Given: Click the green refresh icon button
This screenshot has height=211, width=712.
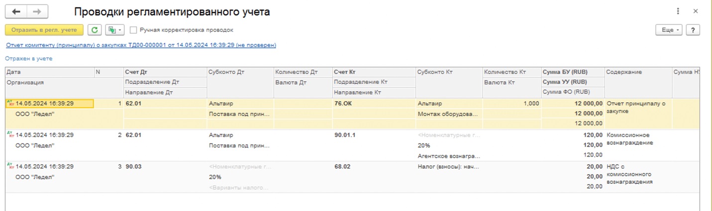Looking at the screenshot, I should (95, 30).
